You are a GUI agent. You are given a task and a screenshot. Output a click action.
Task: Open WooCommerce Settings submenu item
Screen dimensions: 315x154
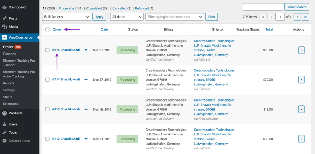click(x=9, y=90)
